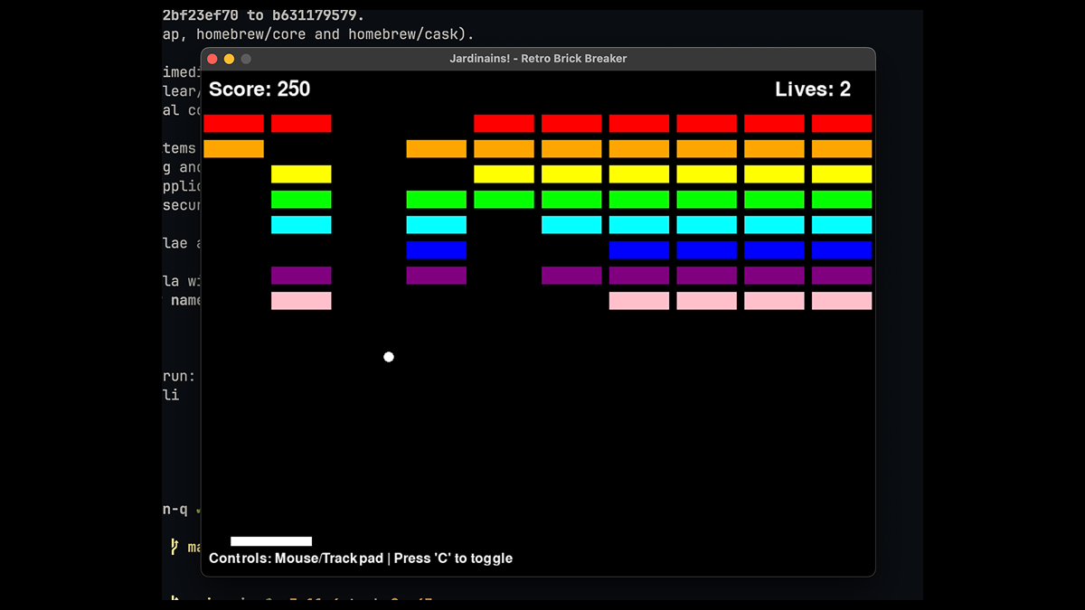
Task: Minimize the game window with yellow button
Action: coord(229,59)
